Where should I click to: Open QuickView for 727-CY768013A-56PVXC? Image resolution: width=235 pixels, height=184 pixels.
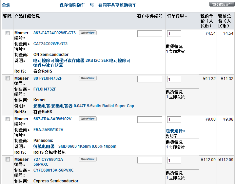click(88, 159)
